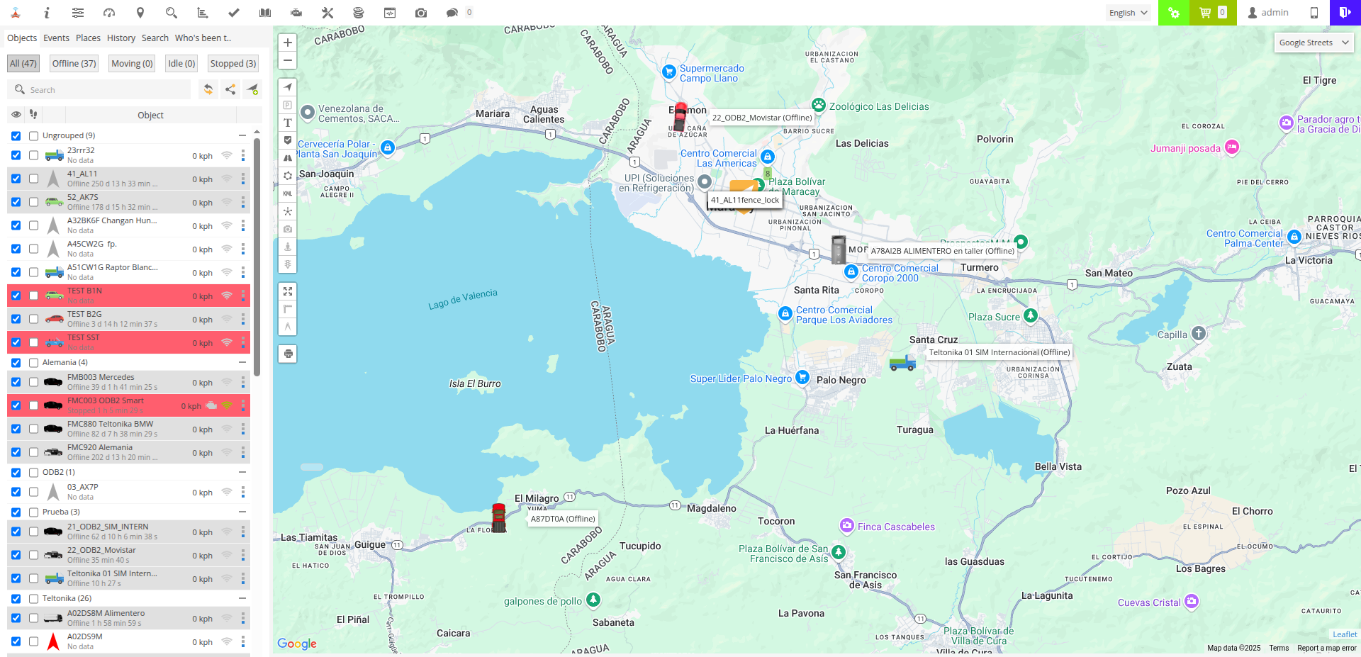Print the map using the print icon
This screenshot has width=1361, height=657.
pyautogui.click(x=287, y=354)
